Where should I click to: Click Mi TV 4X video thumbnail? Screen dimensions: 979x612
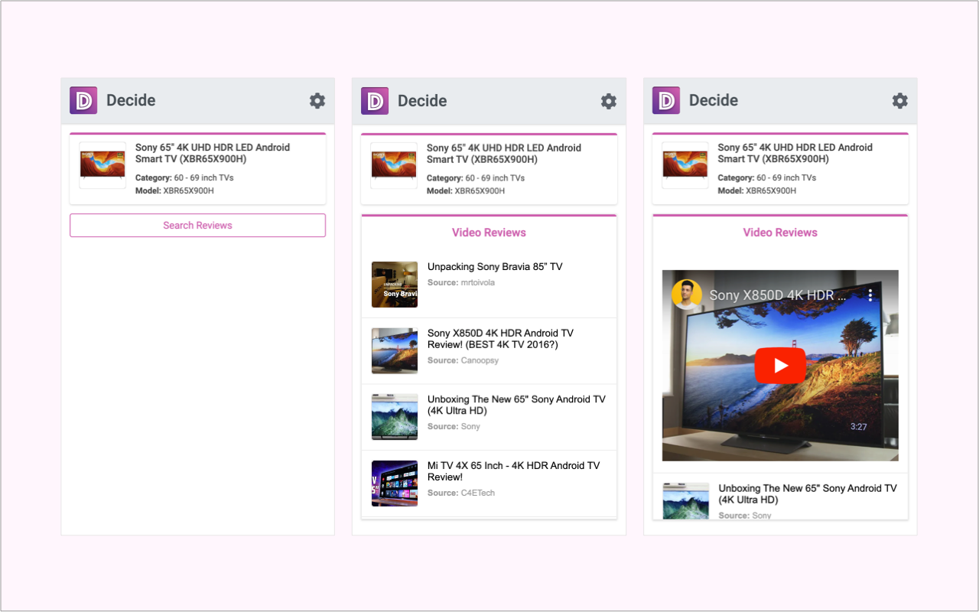pos(395,483)
